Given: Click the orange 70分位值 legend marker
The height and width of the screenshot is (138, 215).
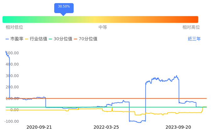Looking at the screenshot, I should pos(76,39).
